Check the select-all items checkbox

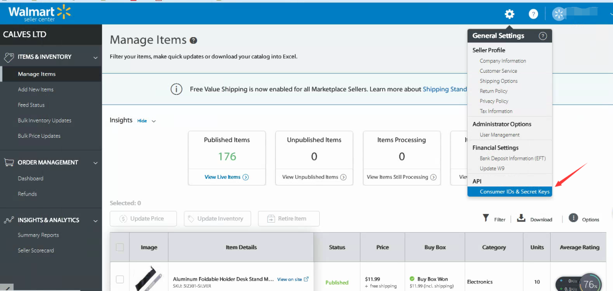click(x=120, y=247)
